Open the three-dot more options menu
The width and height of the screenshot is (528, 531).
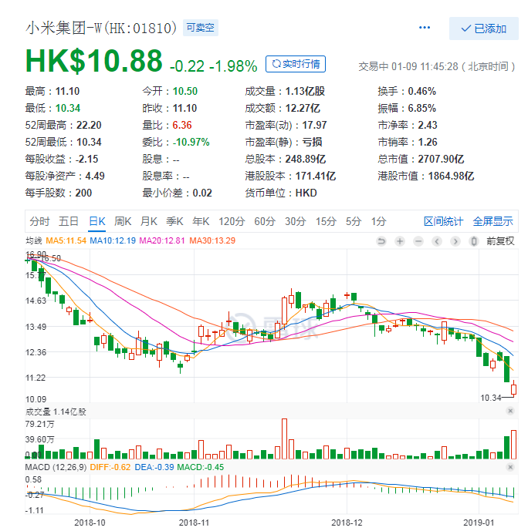click(x=425, y=28)
